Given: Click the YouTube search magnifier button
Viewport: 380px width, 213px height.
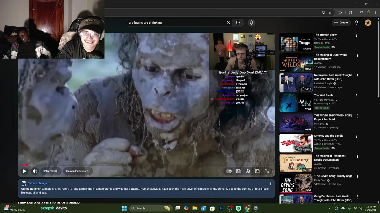Looking at the screenshot, I should point(238,22).
